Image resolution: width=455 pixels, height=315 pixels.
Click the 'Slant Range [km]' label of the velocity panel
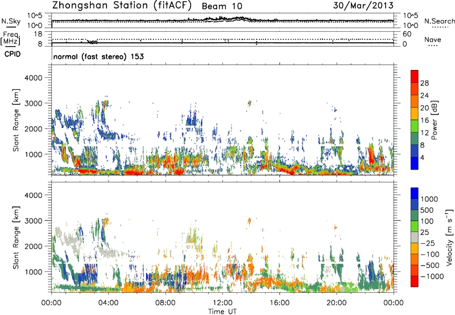(16, 238)
